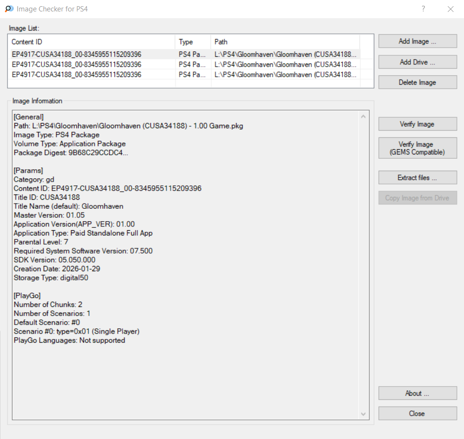The height and width of the screenshot is (439, 464).
Task: Open the About dialog
Action: (417, 393)
